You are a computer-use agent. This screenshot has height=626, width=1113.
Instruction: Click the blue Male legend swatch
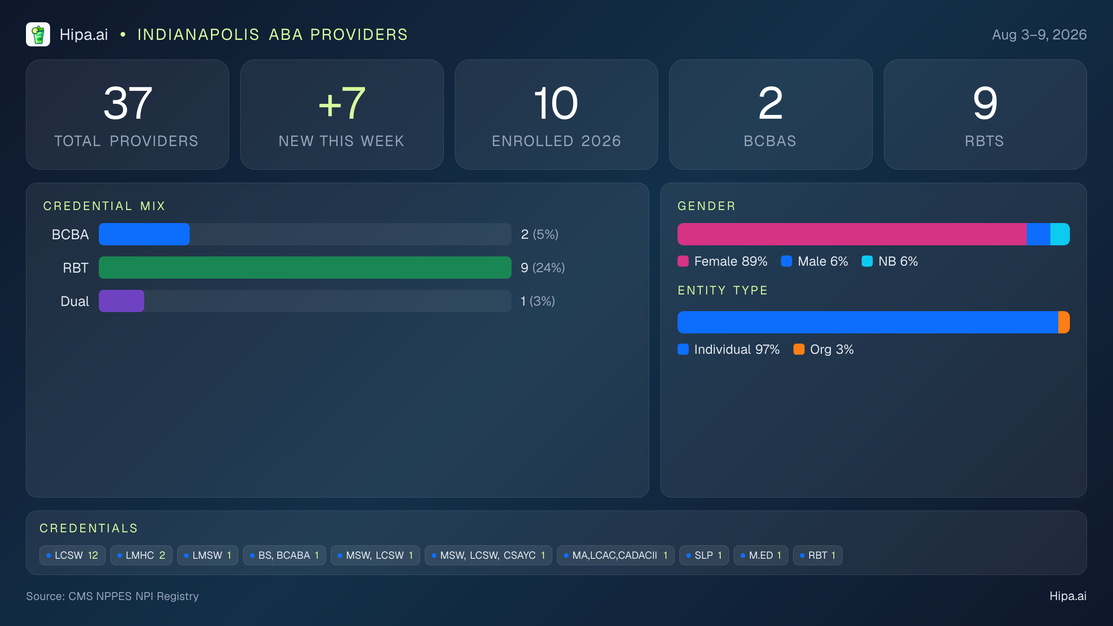pos(787,261)
